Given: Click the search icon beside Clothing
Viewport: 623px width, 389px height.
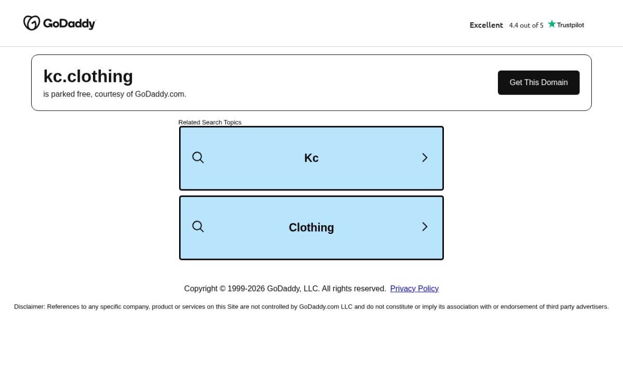Looking at the screenshot, I should [198, 227].
